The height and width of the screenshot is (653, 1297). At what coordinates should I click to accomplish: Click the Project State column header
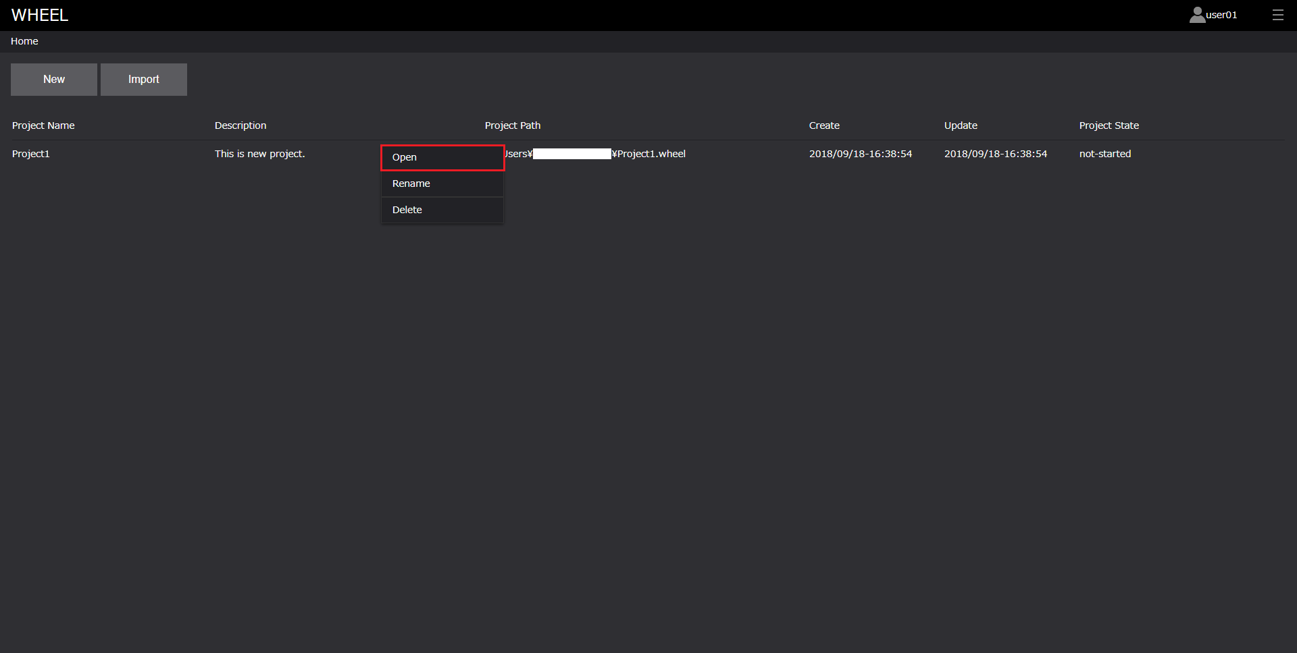tap(1109, 125)
